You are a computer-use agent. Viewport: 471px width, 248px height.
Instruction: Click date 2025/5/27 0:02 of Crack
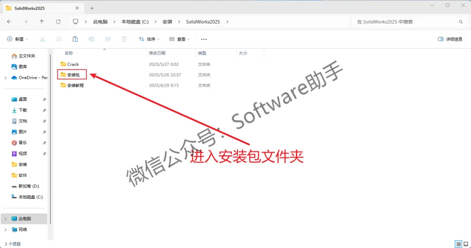click(x=164, y=64)
